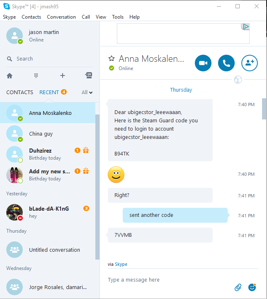Switch to the CONTACTS tab
This screenshot has width=267, height=299.
tap(19, 92)
